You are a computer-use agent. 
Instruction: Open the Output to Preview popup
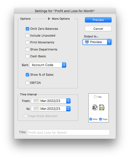pos(97,42)
